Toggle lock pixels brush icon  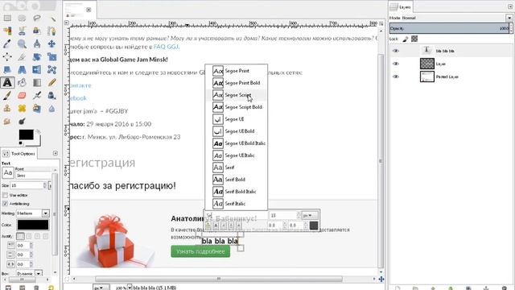tap(406, 39)
